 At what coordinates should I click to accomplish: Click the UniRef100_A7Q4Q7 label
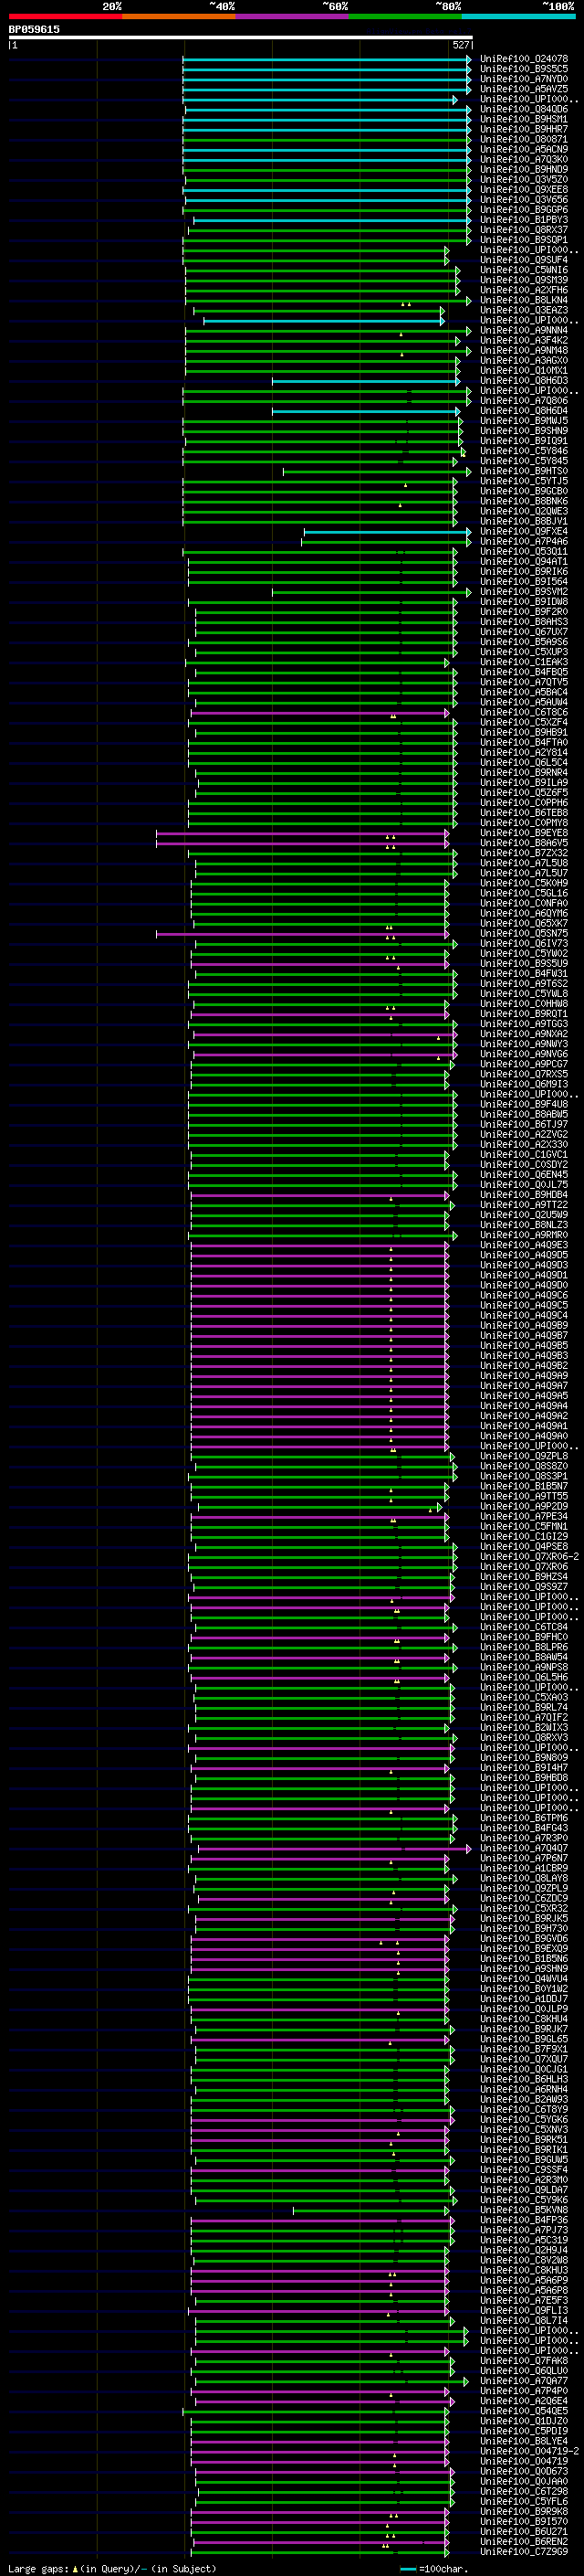[x=524, y=1848]
